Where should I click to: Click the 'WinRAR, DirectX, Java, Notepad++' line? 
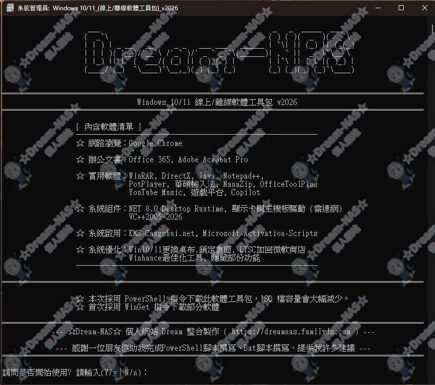point(196,176)
